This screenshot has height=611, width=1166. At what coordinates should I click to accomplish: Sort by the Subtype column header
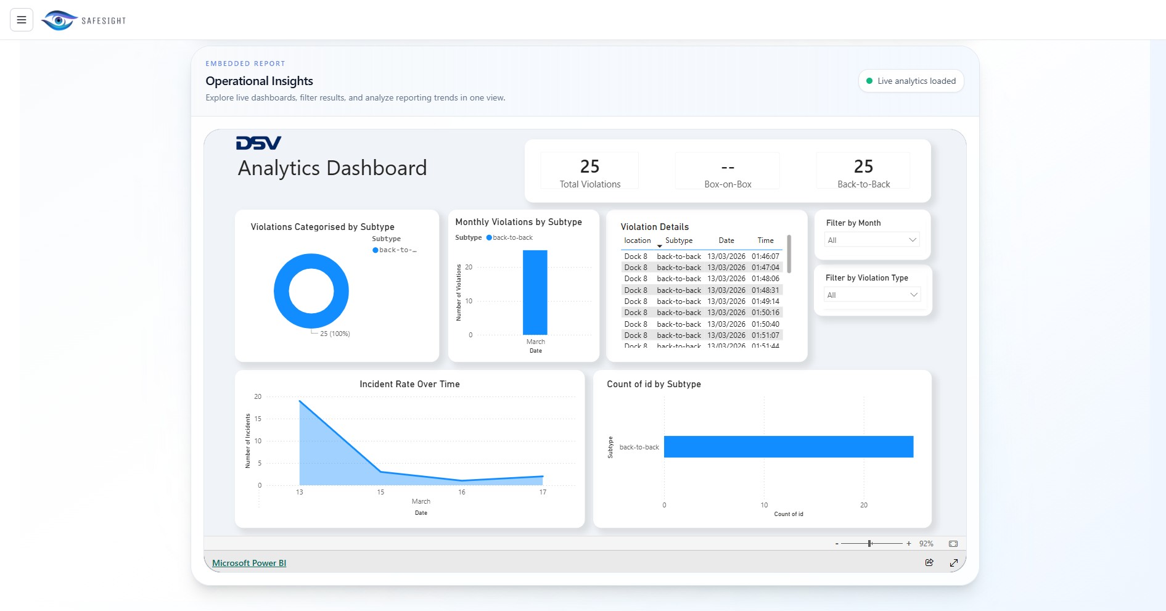(679, 240)
